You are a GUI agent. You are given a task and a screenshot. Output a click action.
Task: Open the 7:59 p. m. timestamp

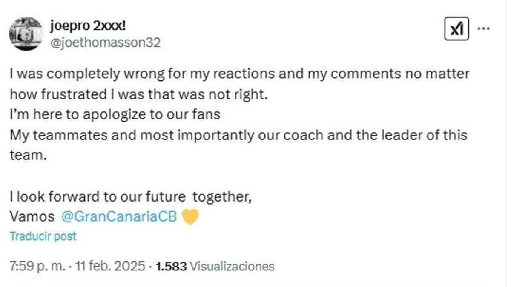pyautogui.click(x=37, y=267)
